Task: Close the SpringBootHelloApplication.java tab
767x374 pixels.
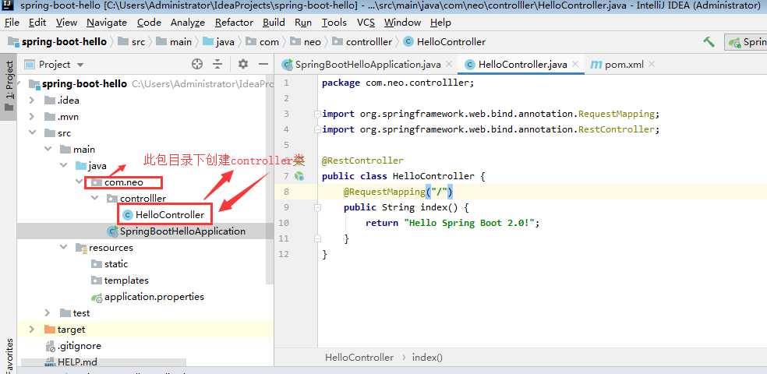Action: click(x=449, y=64)
